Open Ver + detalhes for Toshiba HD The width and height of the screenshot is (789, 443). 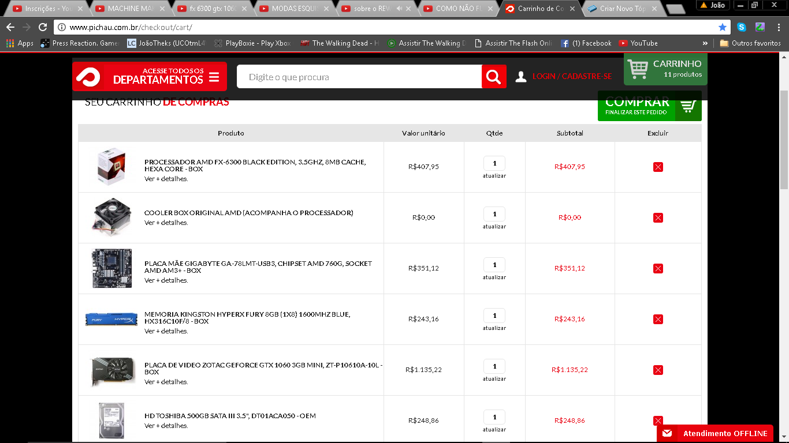(x=166, y=426)
